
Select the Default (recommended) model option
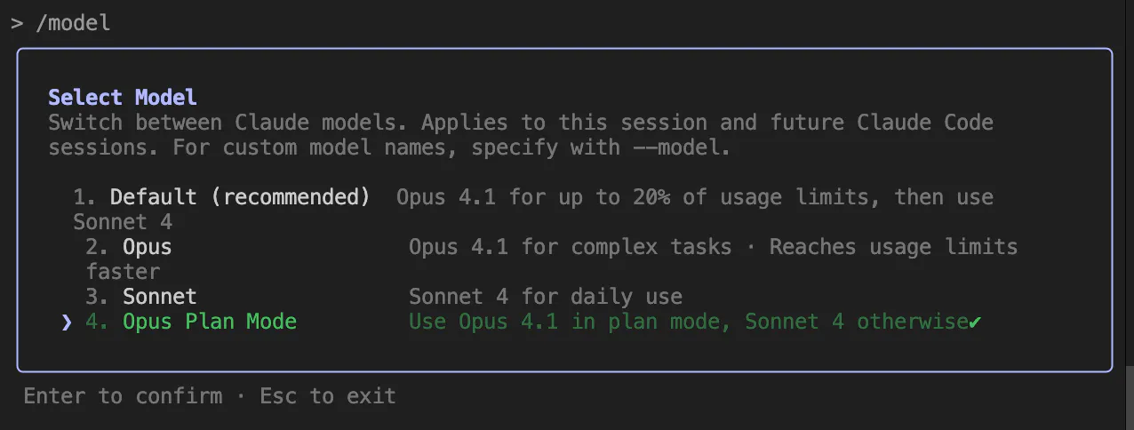239,196
